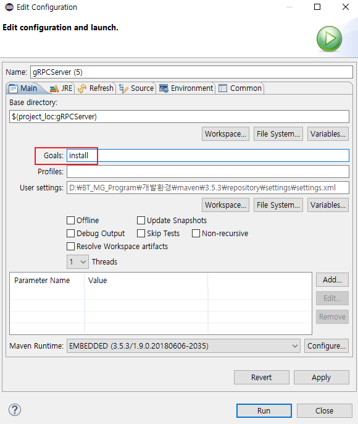This screenshot has height=424, width=358.
Task: Configure the Maven Runtime
Action: tap(327, 346)
